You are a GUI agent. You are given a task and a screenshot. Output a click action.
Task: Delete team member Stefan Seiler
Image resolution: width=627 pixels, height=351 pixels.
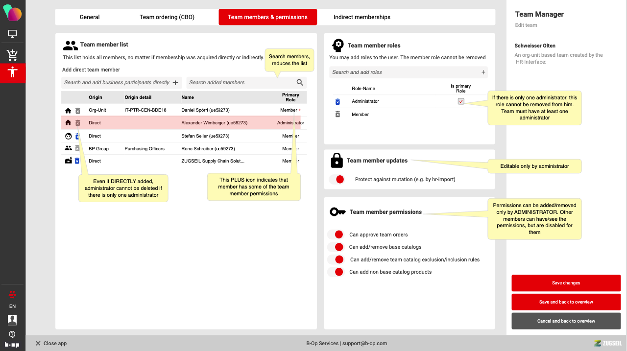tap(77, 136)
